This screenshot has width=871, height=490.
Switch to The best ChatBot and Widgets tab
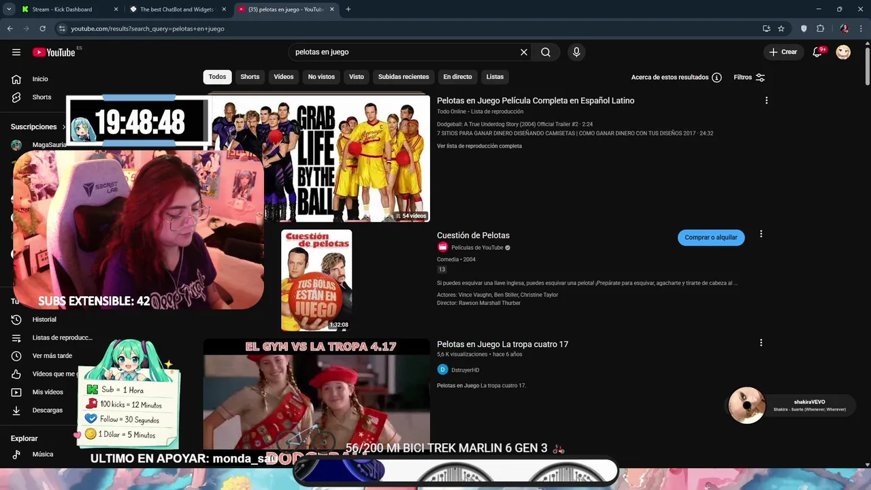[177, 10]
